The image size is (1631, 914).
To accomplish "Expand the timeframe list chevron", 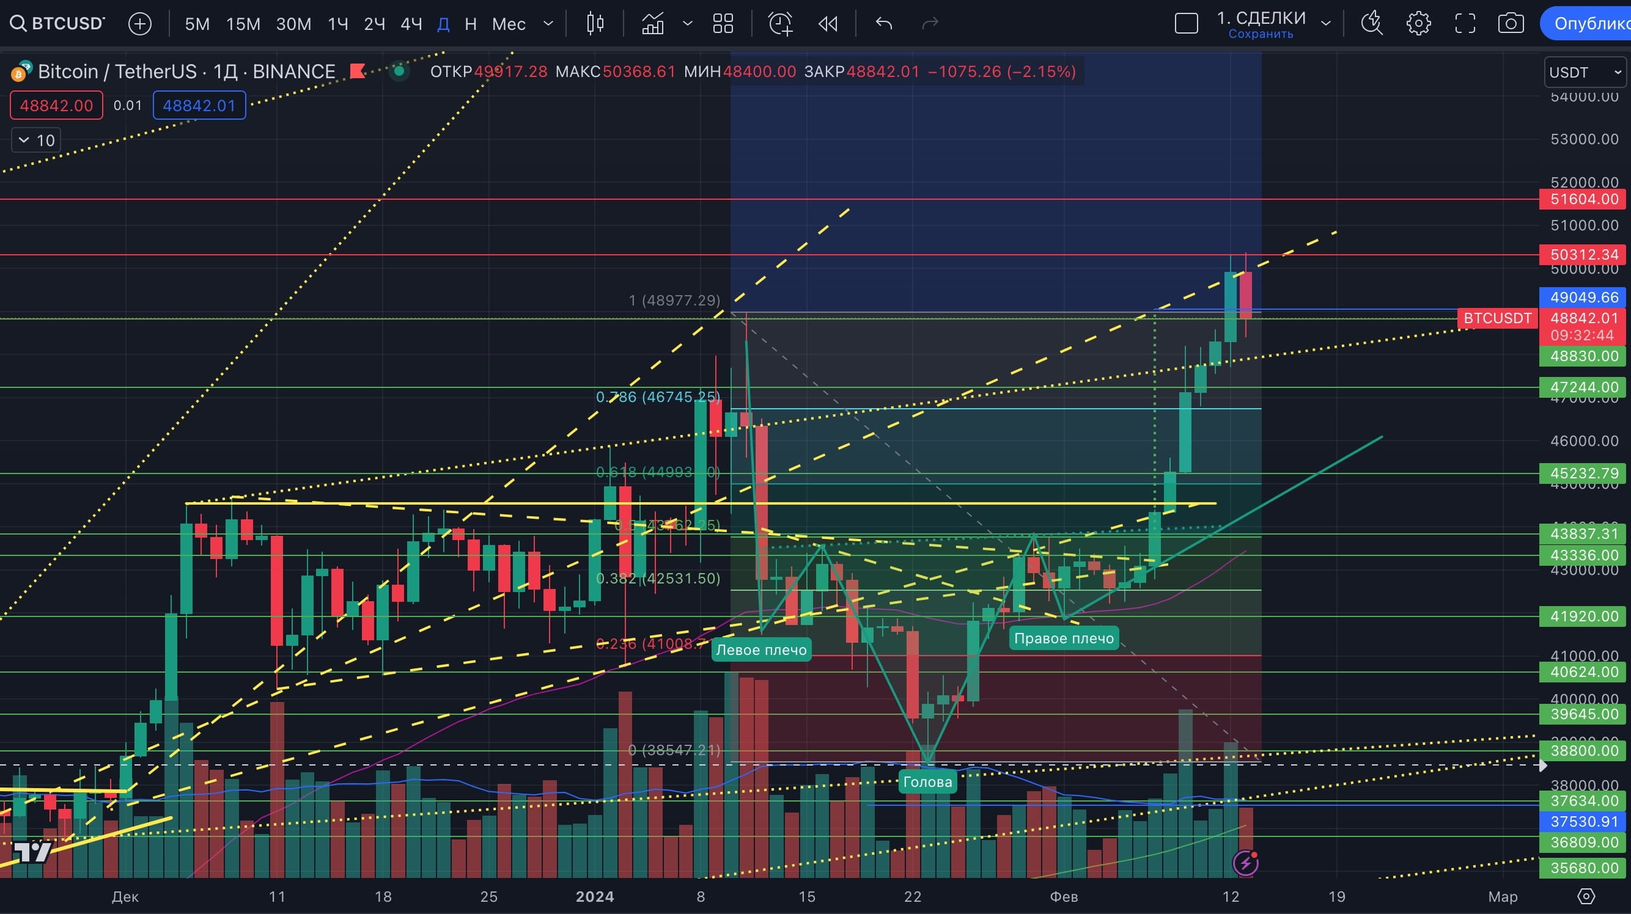I will tap(548, 24).
